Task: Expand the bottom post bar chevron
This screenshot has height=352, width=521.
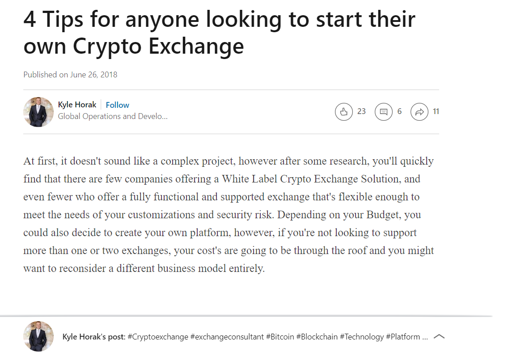Action: pos(439,336)
